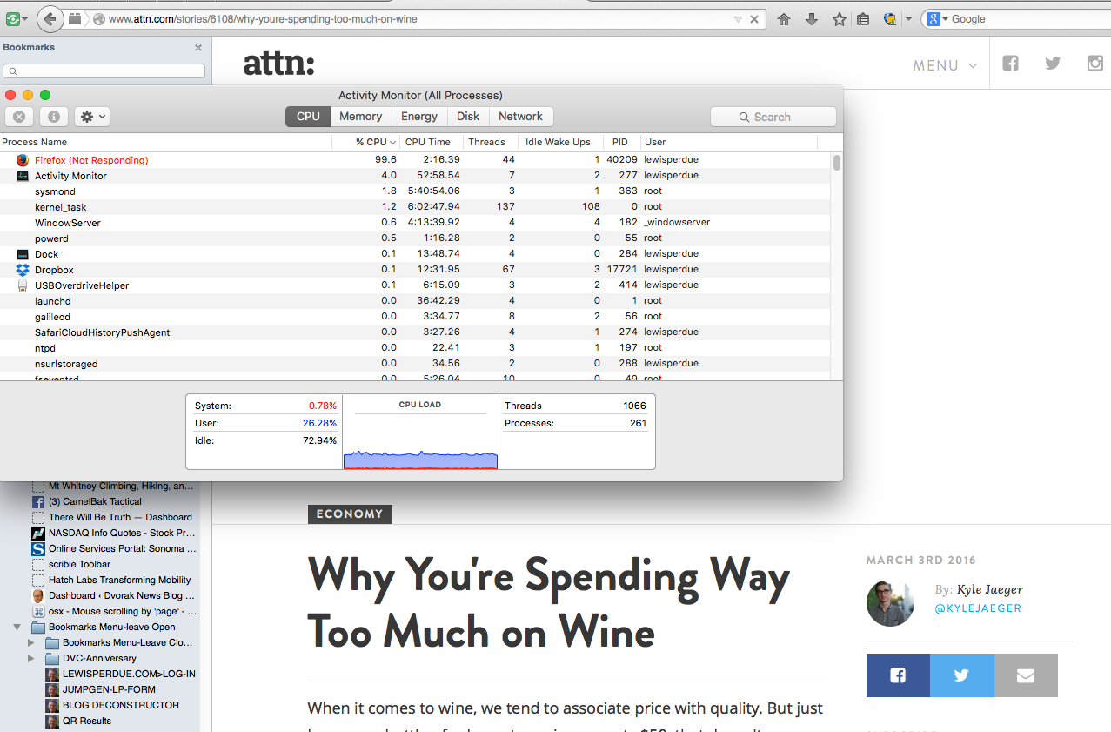Click the CPU LOAD graph
Image resolution: width=1111 pixels, height=732 pixels.
pyautogui.click(x=421, y=432)
